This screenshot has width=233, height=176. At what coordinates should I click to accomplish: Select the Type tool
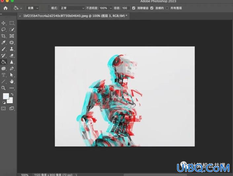click(x=3, y=75)
